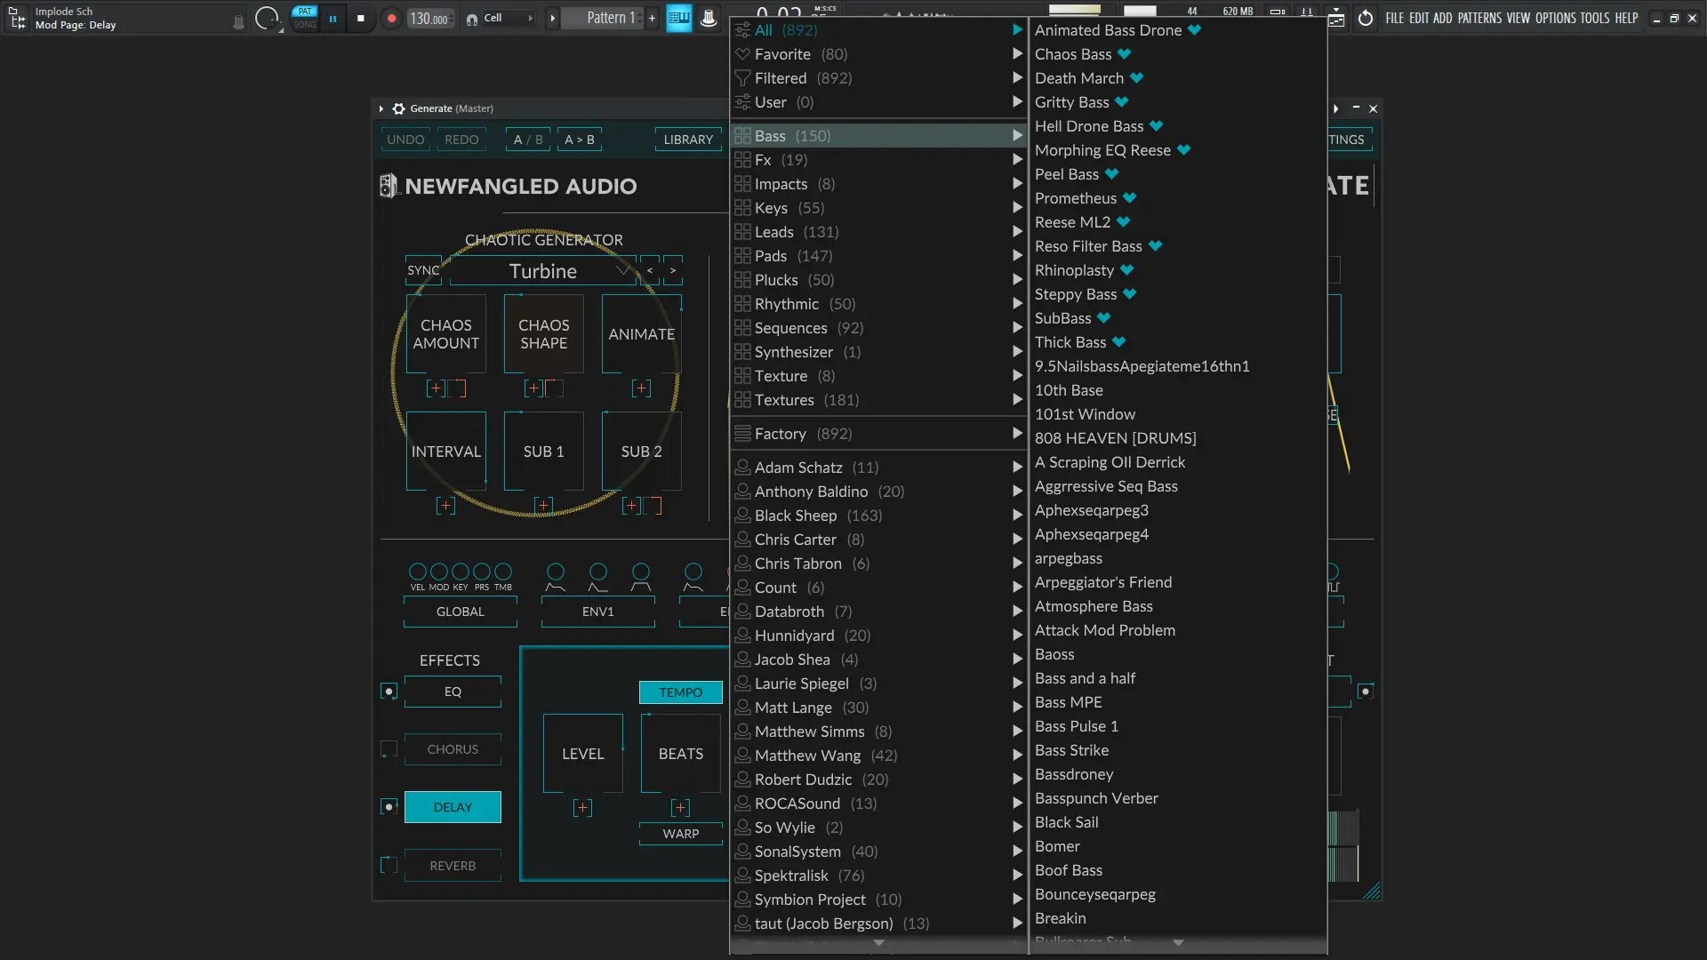Enable the EQ effect in the Generate plugin
The width and height of the screenshot is (1707, 960).
[x=388, y=692]
